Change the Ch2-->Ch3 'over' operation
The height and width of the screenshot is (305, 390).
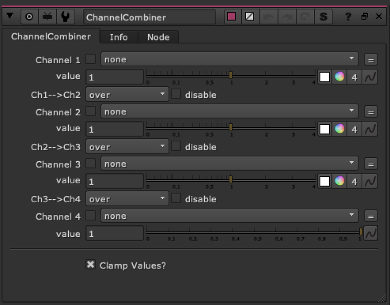point(127,147)
